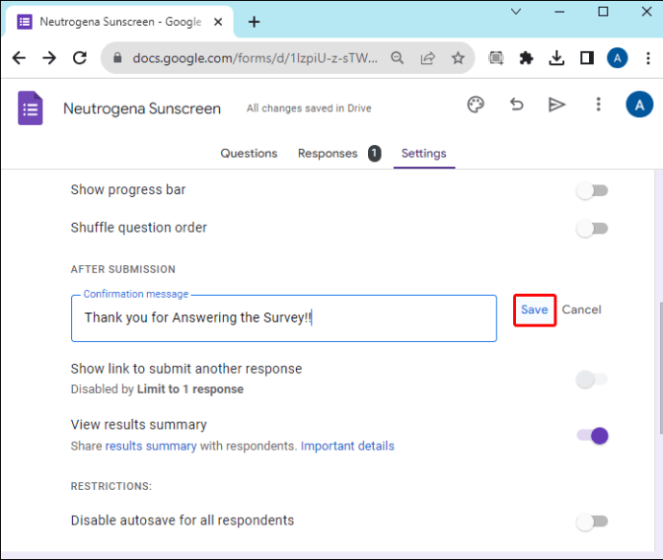Save the confirmation message

534,310
